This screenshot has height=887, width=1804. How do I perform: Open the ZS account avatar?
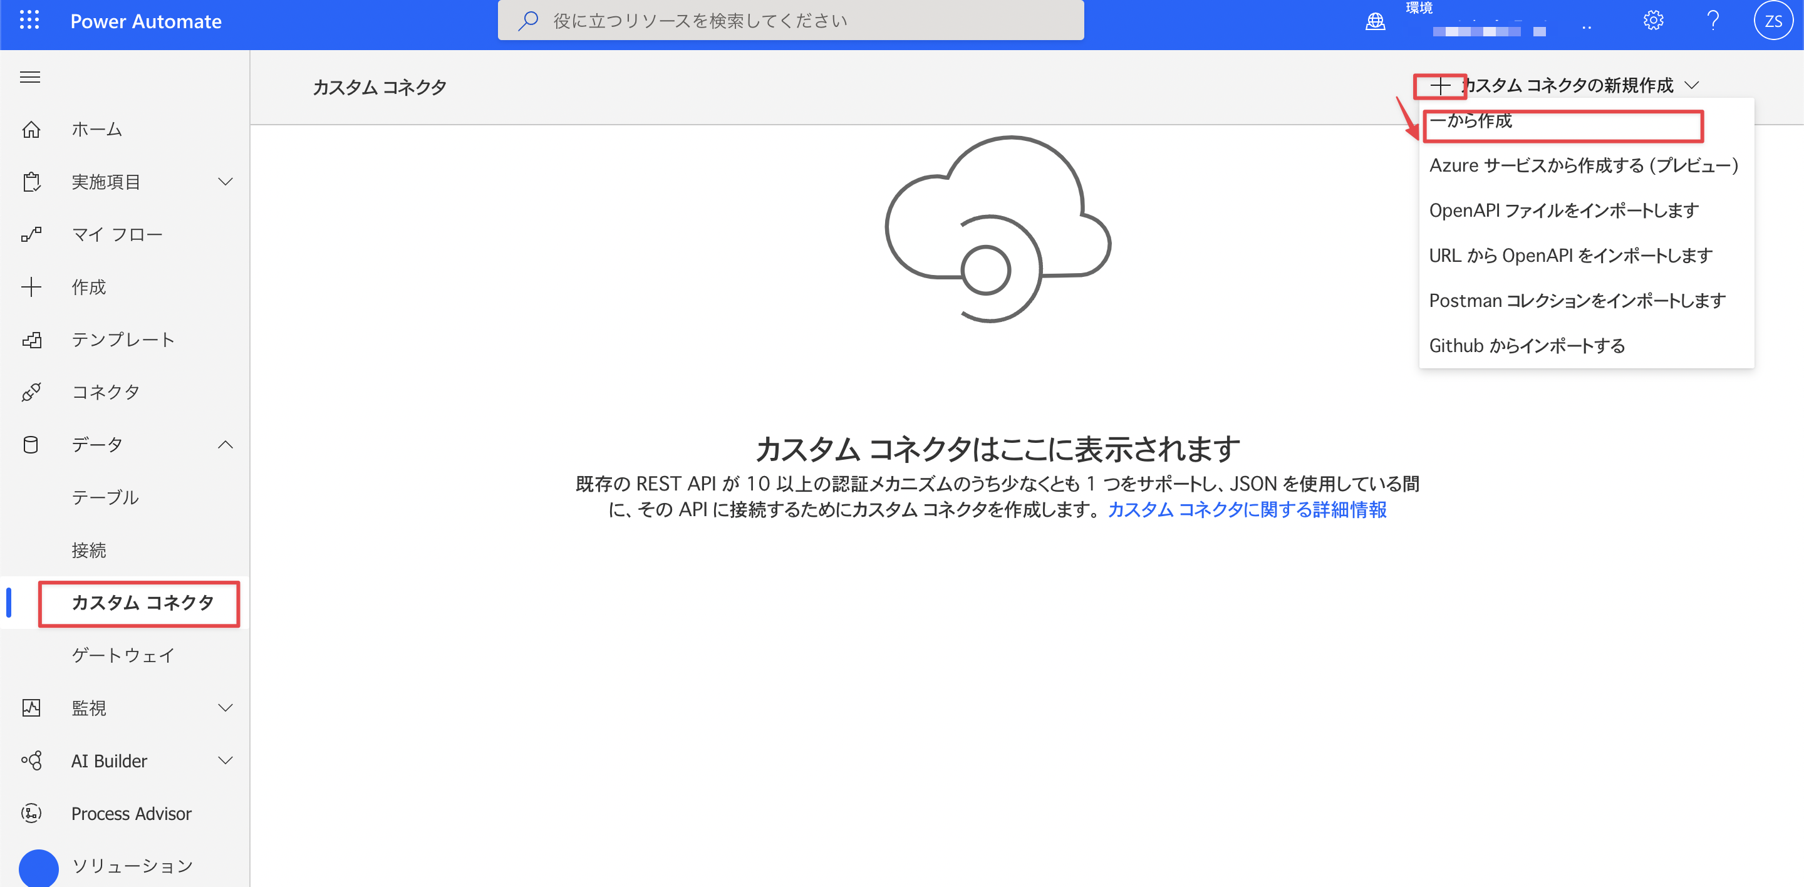pos(1773,21)
